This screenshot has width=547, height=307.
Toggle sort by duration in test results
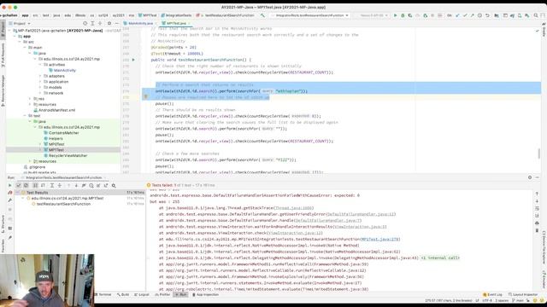coord(43,186)
